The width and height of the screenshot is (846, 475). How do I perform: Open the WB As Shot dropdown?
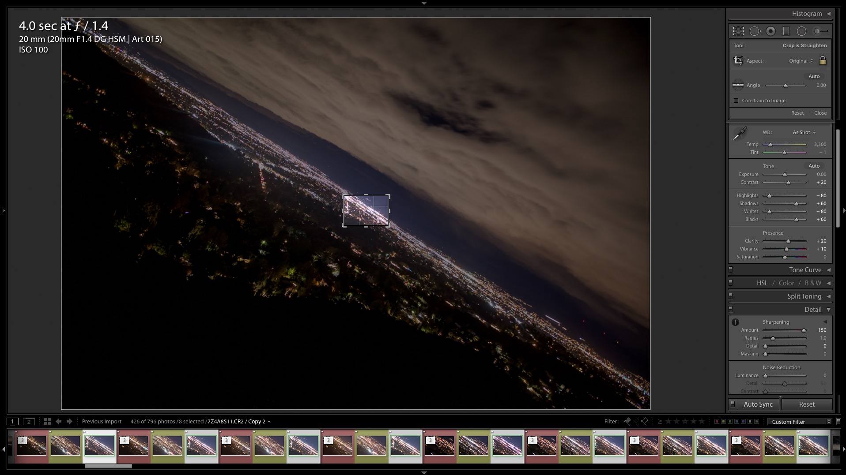[804, 132]
